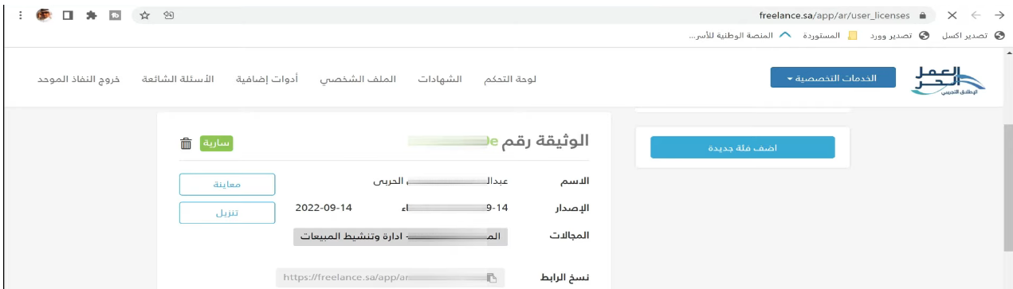View site info via the lock icon
The image size is (1013, 289).
pos(923,15)
